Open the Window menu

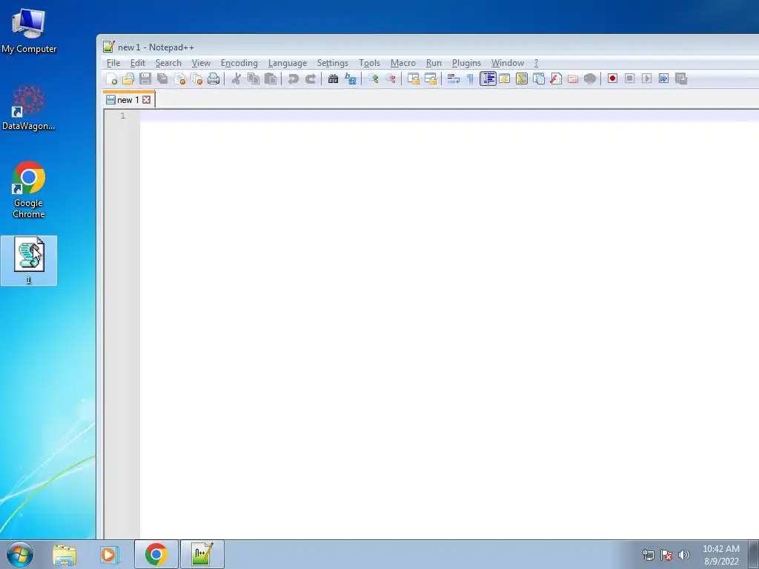tap(507, 64)
